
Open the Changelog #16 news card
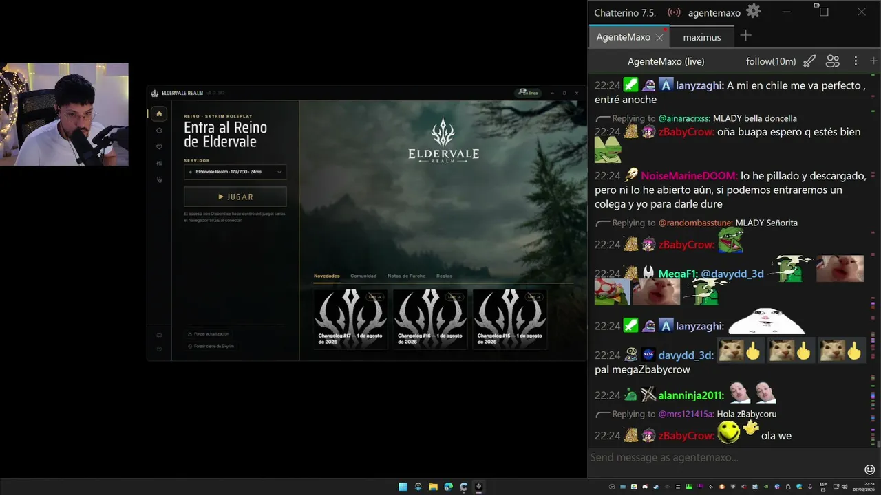click(x=430, y=319)
